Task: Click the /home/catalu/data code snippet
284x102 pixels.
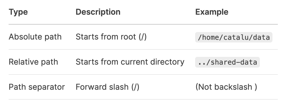Action: [x=234, y=37]
